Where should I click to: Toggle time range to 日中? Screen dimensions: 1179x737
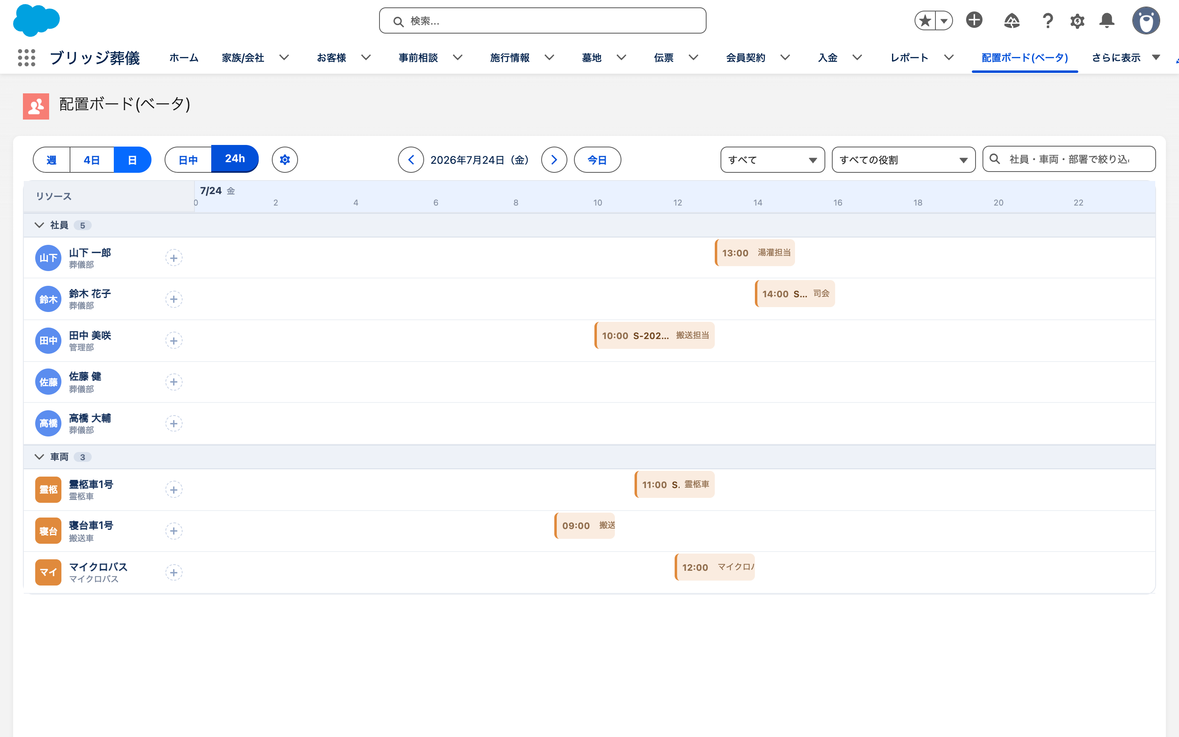pos(188,160)
